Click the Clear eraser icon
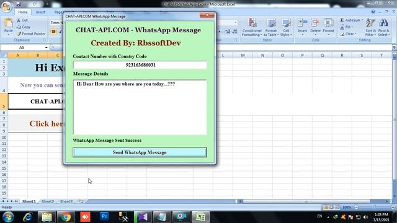The height and width of the screenshot is (223, 397). (x=342, y=33)
